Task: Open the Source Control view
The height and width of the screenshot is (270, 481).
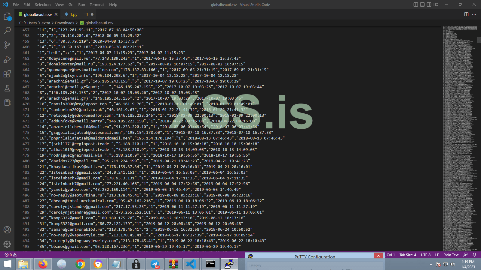Action: coord(7,45)
